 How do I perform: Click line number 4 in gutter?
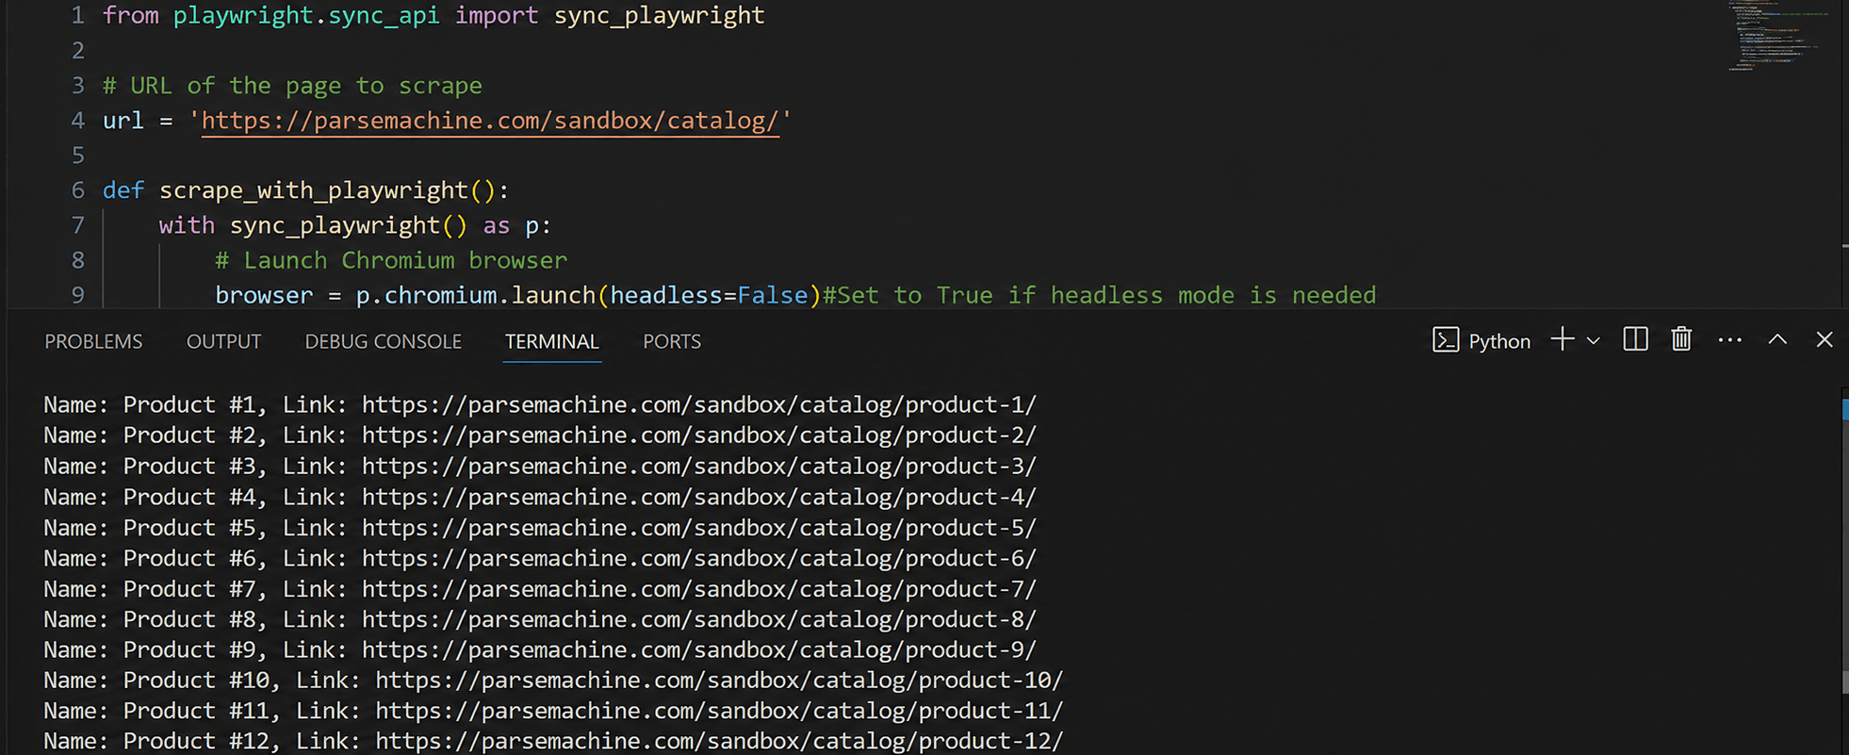77,121
